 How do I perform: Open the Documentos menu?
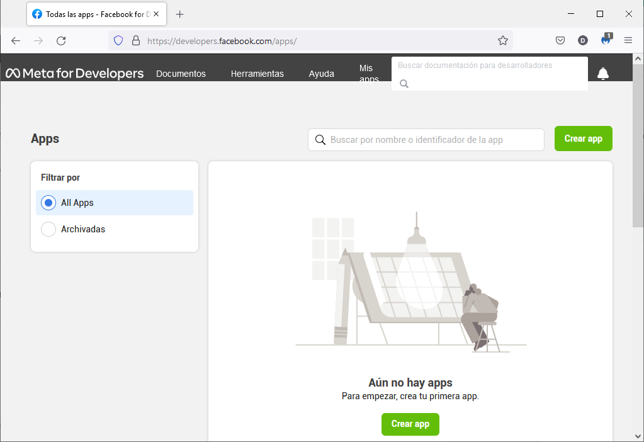181,74
